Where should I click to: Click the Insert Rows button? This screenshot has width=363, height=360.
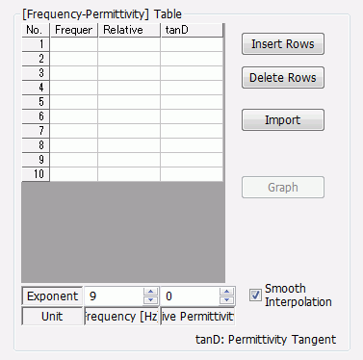(x=283, y=44)
